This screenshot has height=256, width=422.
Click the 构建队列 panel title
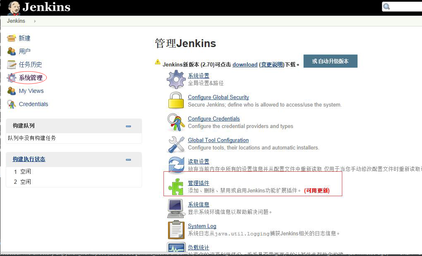point(24,126)
